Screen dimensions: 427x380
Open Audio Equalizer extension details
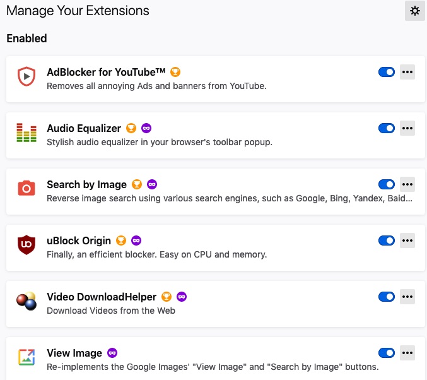tap(84, 128)
